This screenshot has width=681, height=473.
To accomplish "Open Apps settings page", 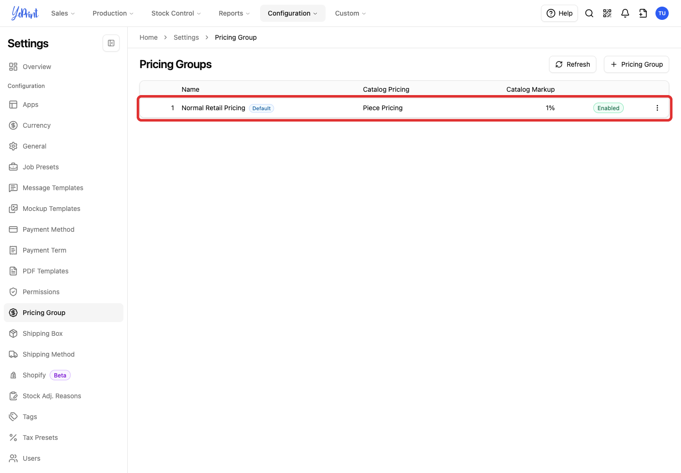I will click(x=63, y=105).
